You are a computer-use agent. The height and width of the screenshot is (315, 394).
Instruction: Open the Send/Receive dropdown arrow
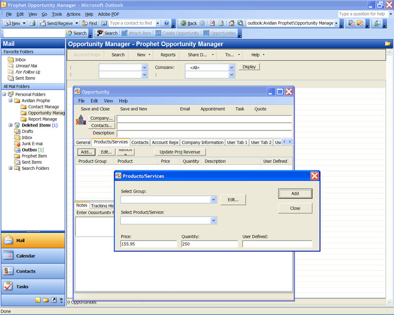pyautogui.click(x=77, y=23)
